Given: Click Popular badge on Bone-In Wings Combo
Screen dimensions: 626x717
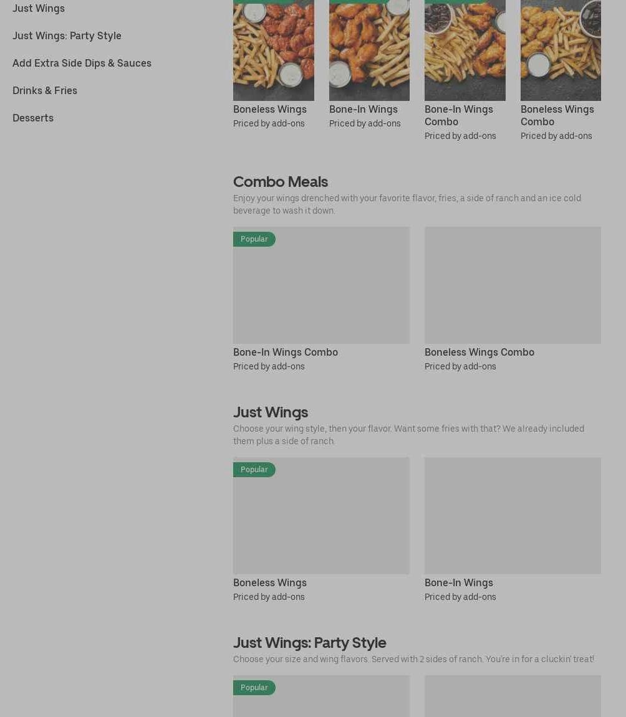Looking at the screenshot, I should tap(254, 239).
